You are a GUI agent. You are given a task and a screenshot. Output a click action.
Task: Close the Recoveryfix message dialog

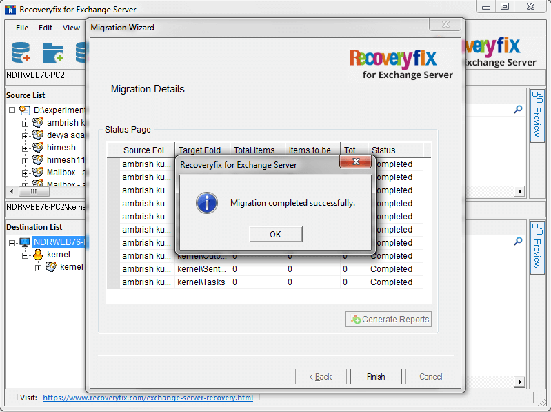point(356,161)
